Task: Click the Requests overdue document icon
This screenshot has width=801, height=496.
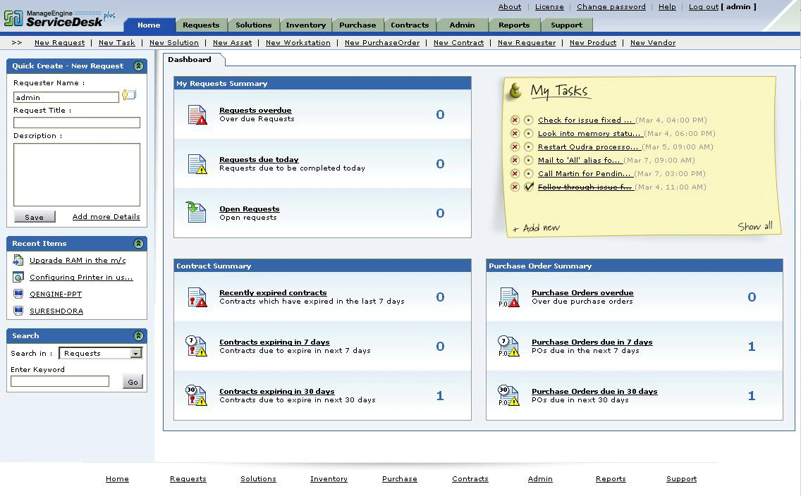Action: coord(197,114)
